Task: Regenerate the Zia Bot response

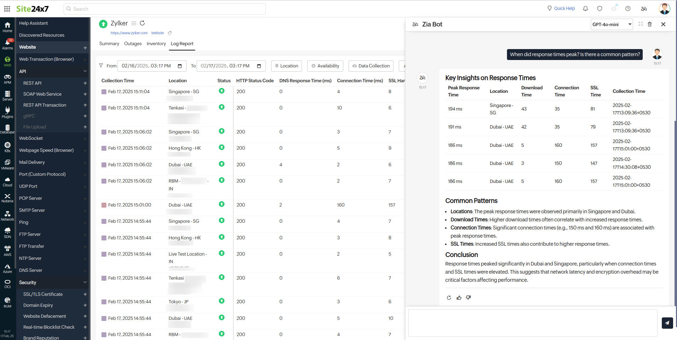Action: tap(449, 298)
